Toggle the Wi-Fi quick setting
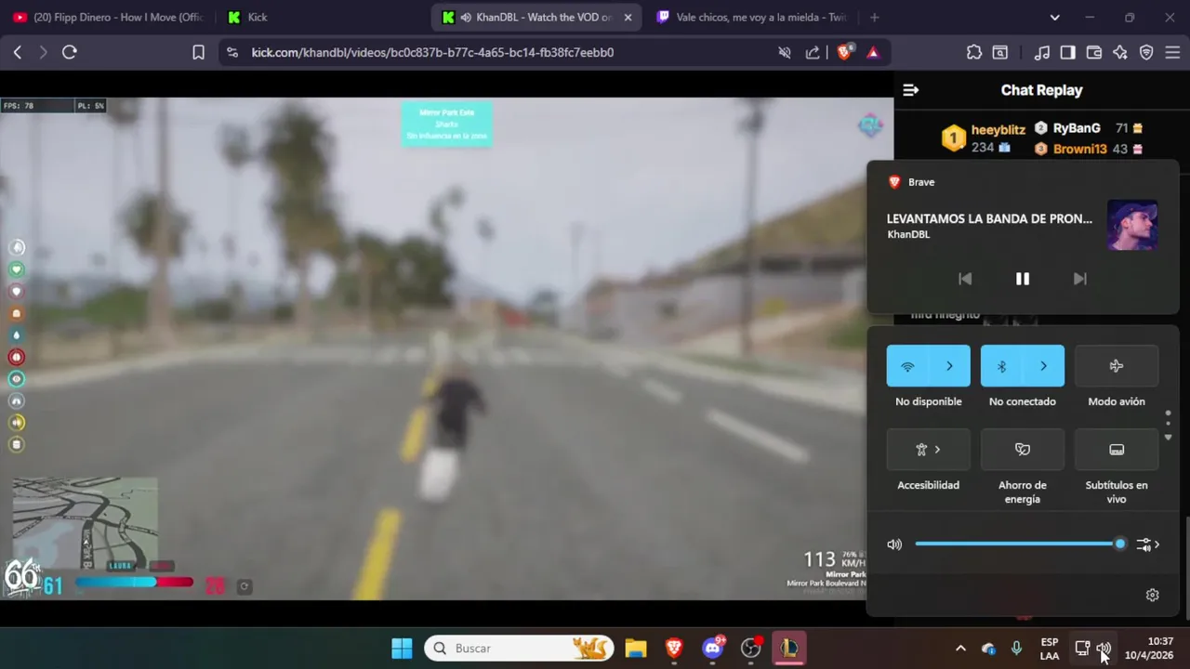 [907, 366]
